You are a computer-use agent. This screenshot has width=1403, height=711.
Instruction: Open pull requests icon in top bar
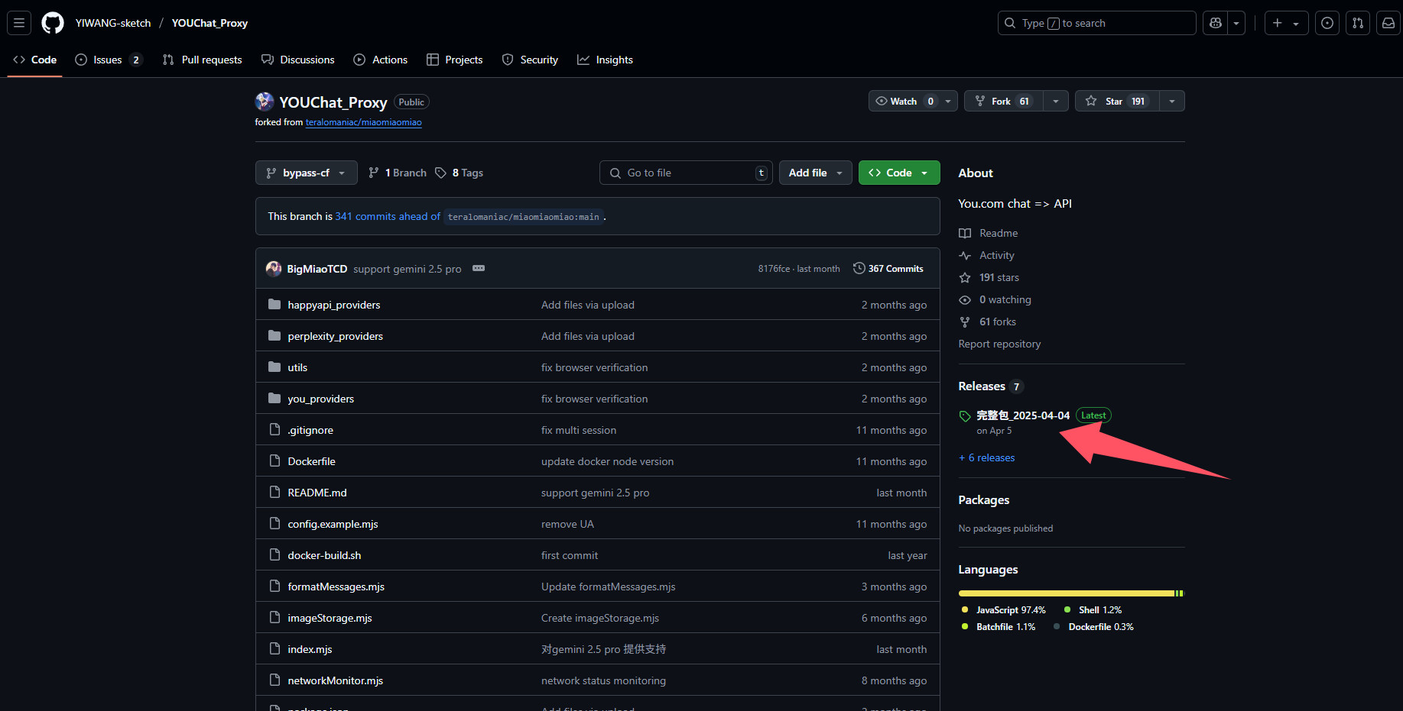[1358, 23]
